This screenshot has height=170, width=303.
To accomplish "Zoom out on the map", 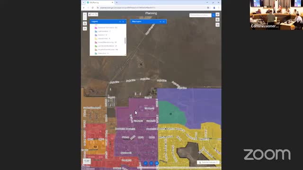I will click(85, 18).
